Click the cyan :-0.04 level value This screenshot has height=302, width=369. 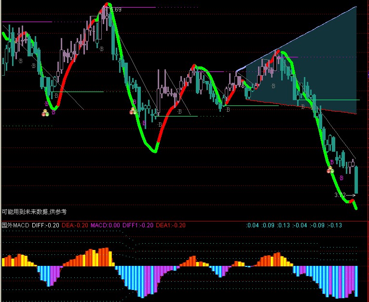click(300, 225)
